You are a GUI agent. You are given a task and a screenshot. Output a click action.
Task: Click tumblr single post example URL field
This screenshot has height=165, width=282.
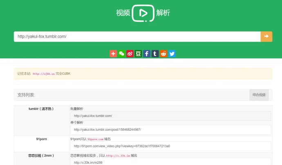point(171,129)
